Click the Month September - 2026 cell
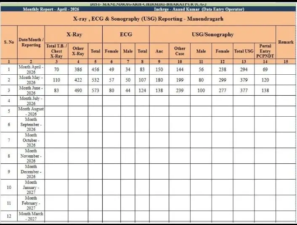This screenshot has width=297, height=225. click(x=31, y=124)
